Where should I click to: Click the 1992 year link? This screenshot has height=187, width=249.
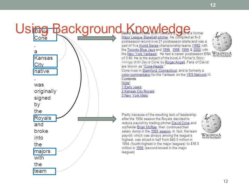click(197, 45)
